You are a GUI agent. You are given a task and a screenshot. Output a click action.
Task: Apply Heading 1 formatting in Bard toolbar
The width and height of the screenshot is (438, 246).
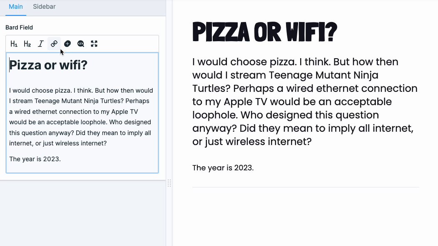pos(14,44)
